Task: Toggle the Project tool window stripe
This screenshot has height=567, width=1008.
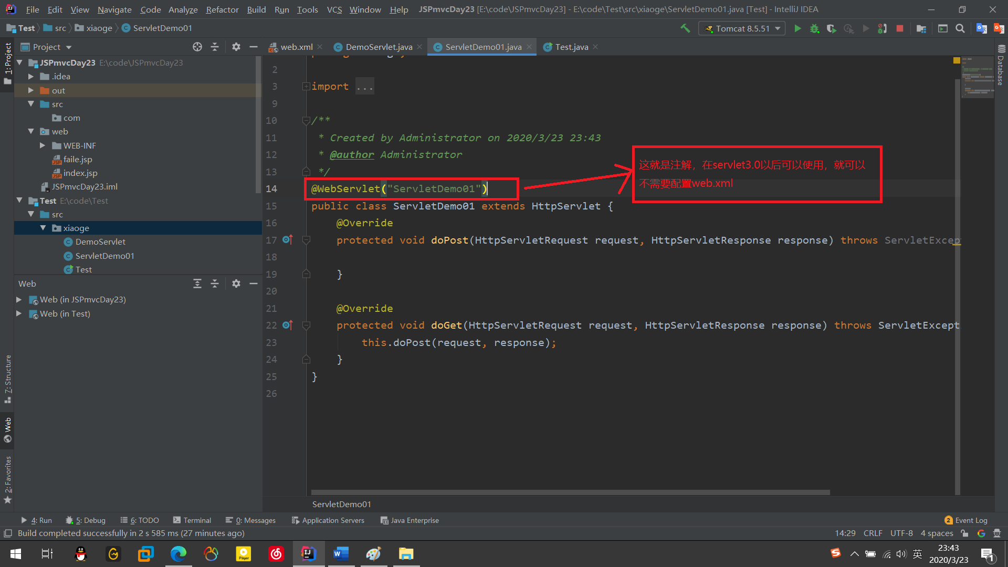Action: (7, 63)
